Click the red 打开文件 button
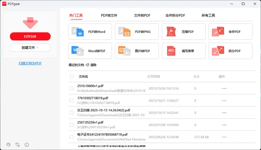 click(30, 36)
